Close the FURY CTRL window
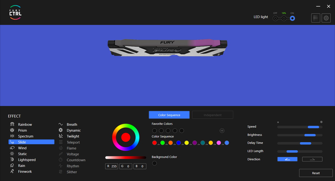 pyautogui.click(x=329, y=6)
